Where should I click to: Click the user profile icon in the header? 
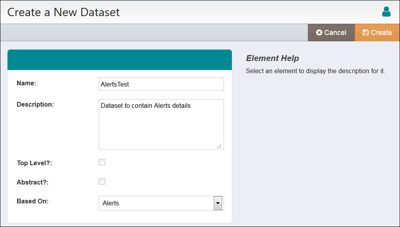tap(386, 12)
